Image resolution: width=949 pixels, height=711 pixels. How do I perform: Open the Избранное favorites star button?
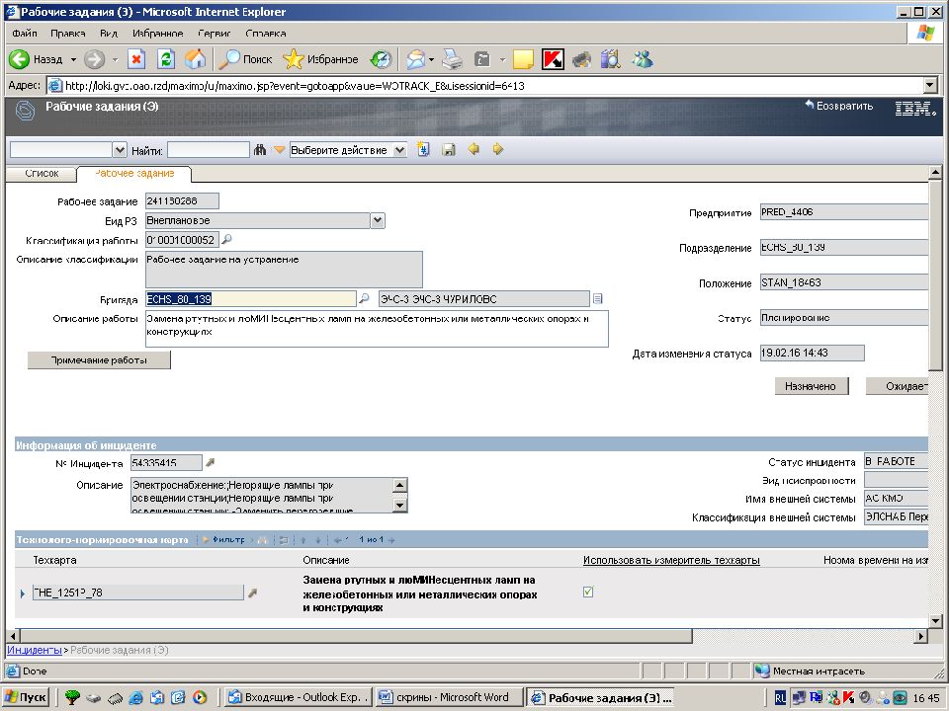pos(320,59)
